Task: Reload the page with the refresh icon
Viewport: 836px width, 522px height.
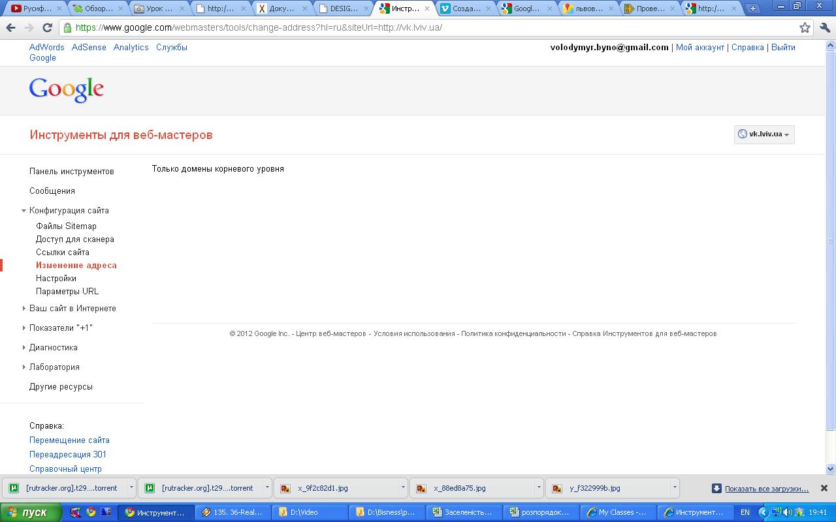Action: [47, 28]
